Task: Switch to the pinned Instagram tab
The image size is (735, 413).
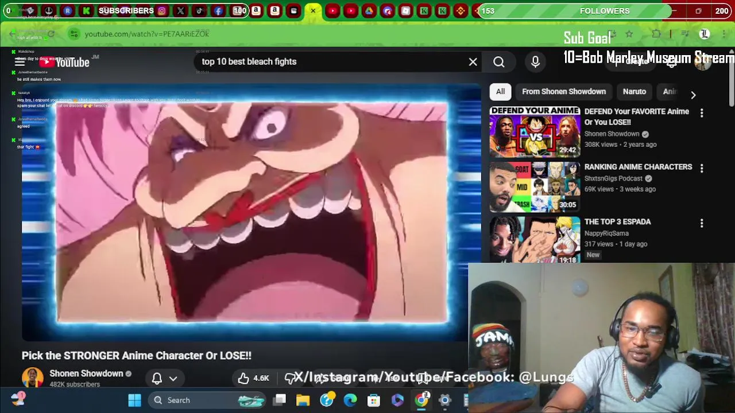Action: (162, 10)
